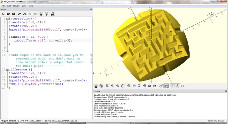Close the Console panel

(226, 91)
